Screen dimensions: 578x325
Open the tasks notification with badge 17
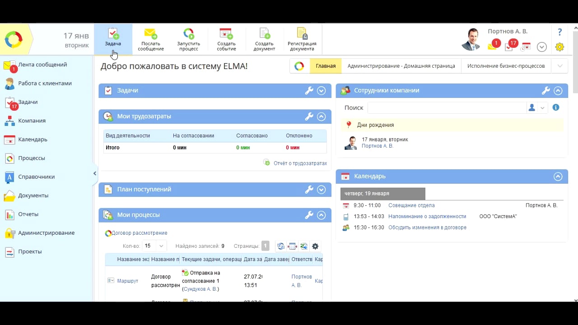tap(510, 46)
